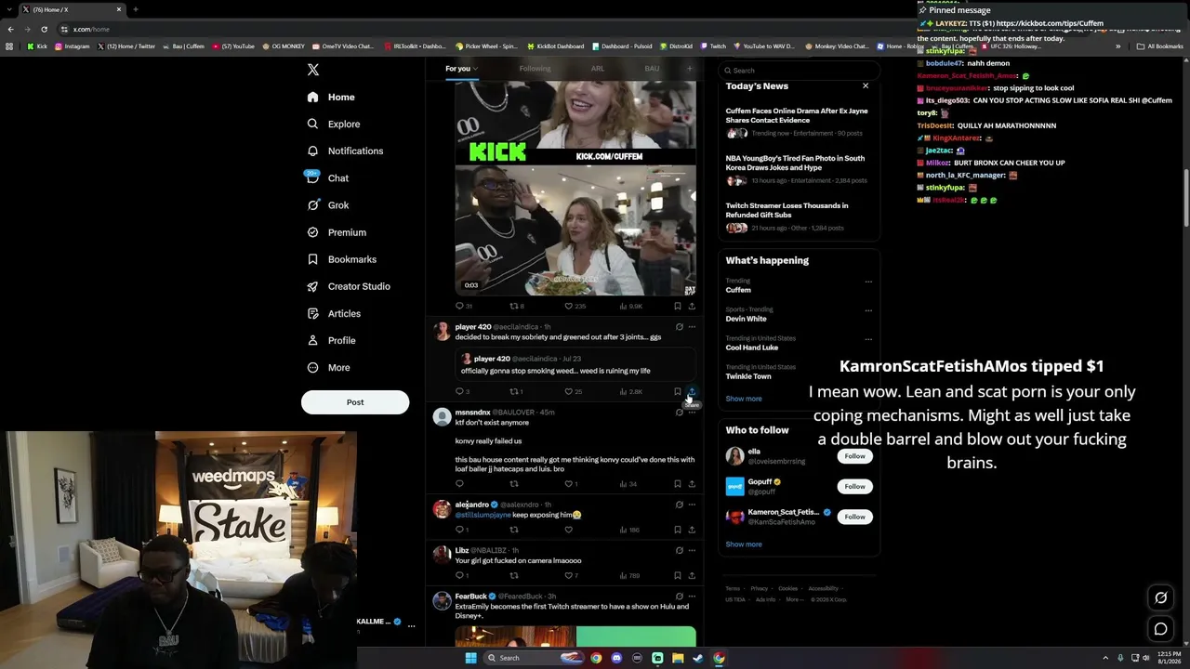Share the player 420 post
1190x669 pixels.
(692, 392)
